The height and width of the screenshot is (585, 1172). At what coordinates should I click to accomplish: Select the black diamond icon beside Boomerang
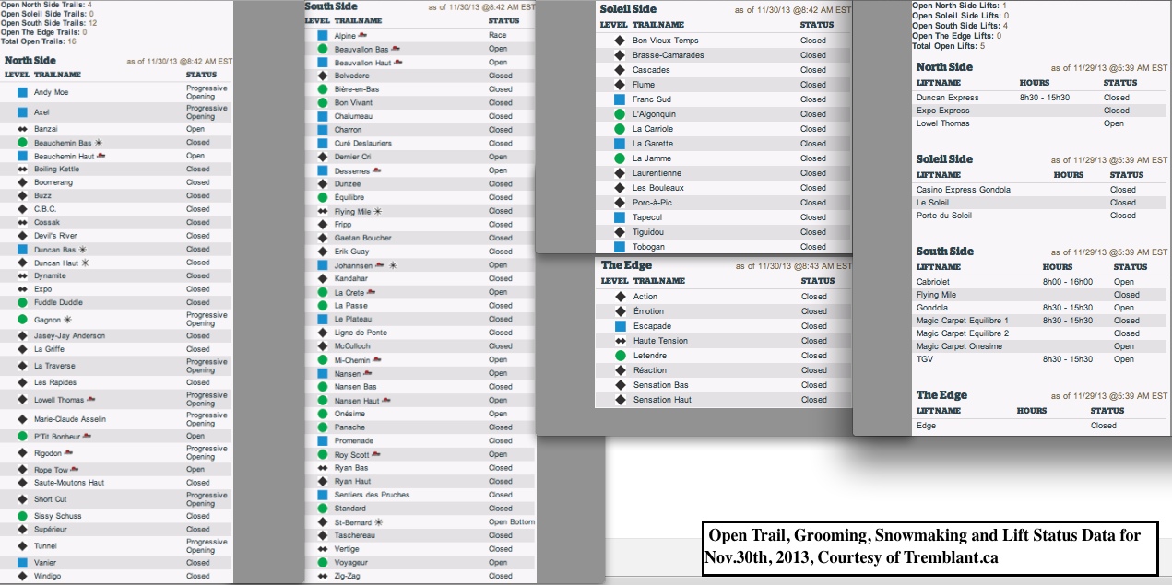pyautogui.click(x=22, y=182)
